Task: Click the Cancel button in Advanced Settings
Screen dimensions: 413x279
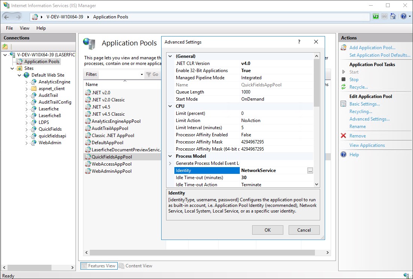Action: pos(304,230)
